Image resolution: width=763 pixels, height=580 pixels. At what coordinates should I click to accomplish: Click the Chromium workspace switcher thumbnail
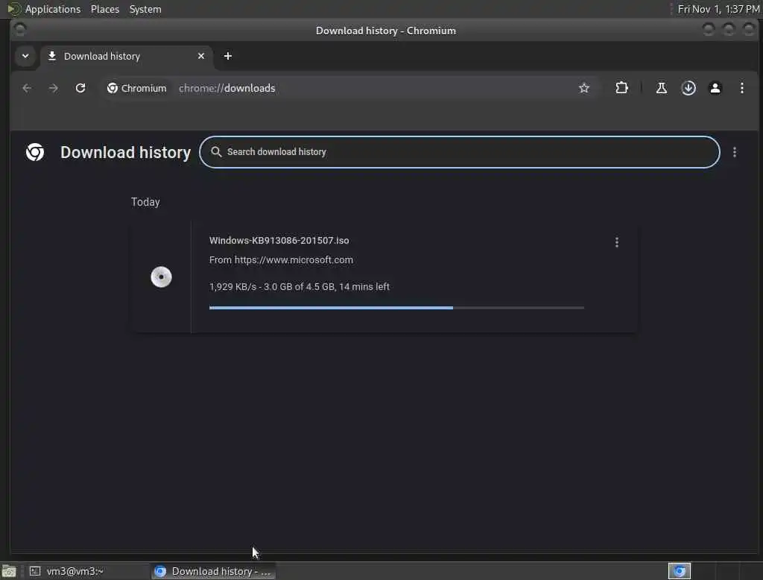680,571
